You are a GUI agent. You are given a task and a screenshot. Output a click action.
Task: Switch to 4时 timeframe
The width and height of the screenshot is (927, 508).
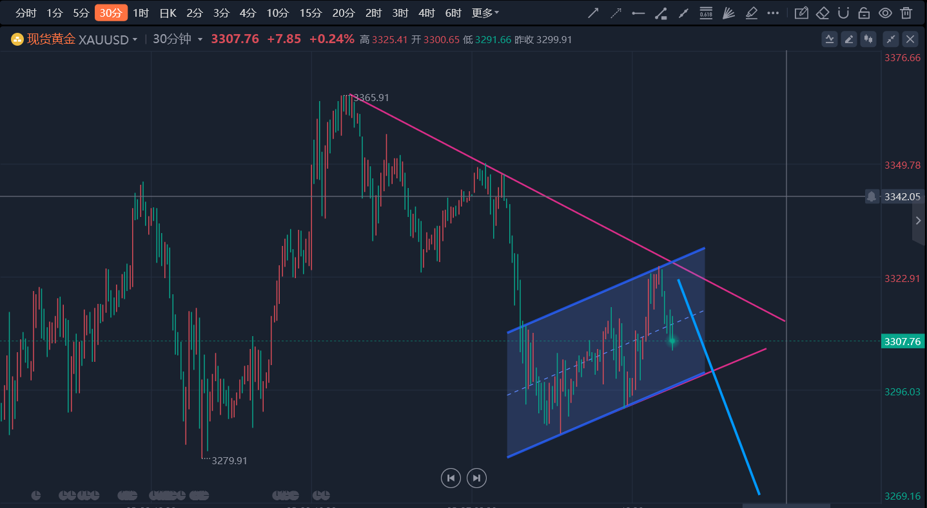426,13
